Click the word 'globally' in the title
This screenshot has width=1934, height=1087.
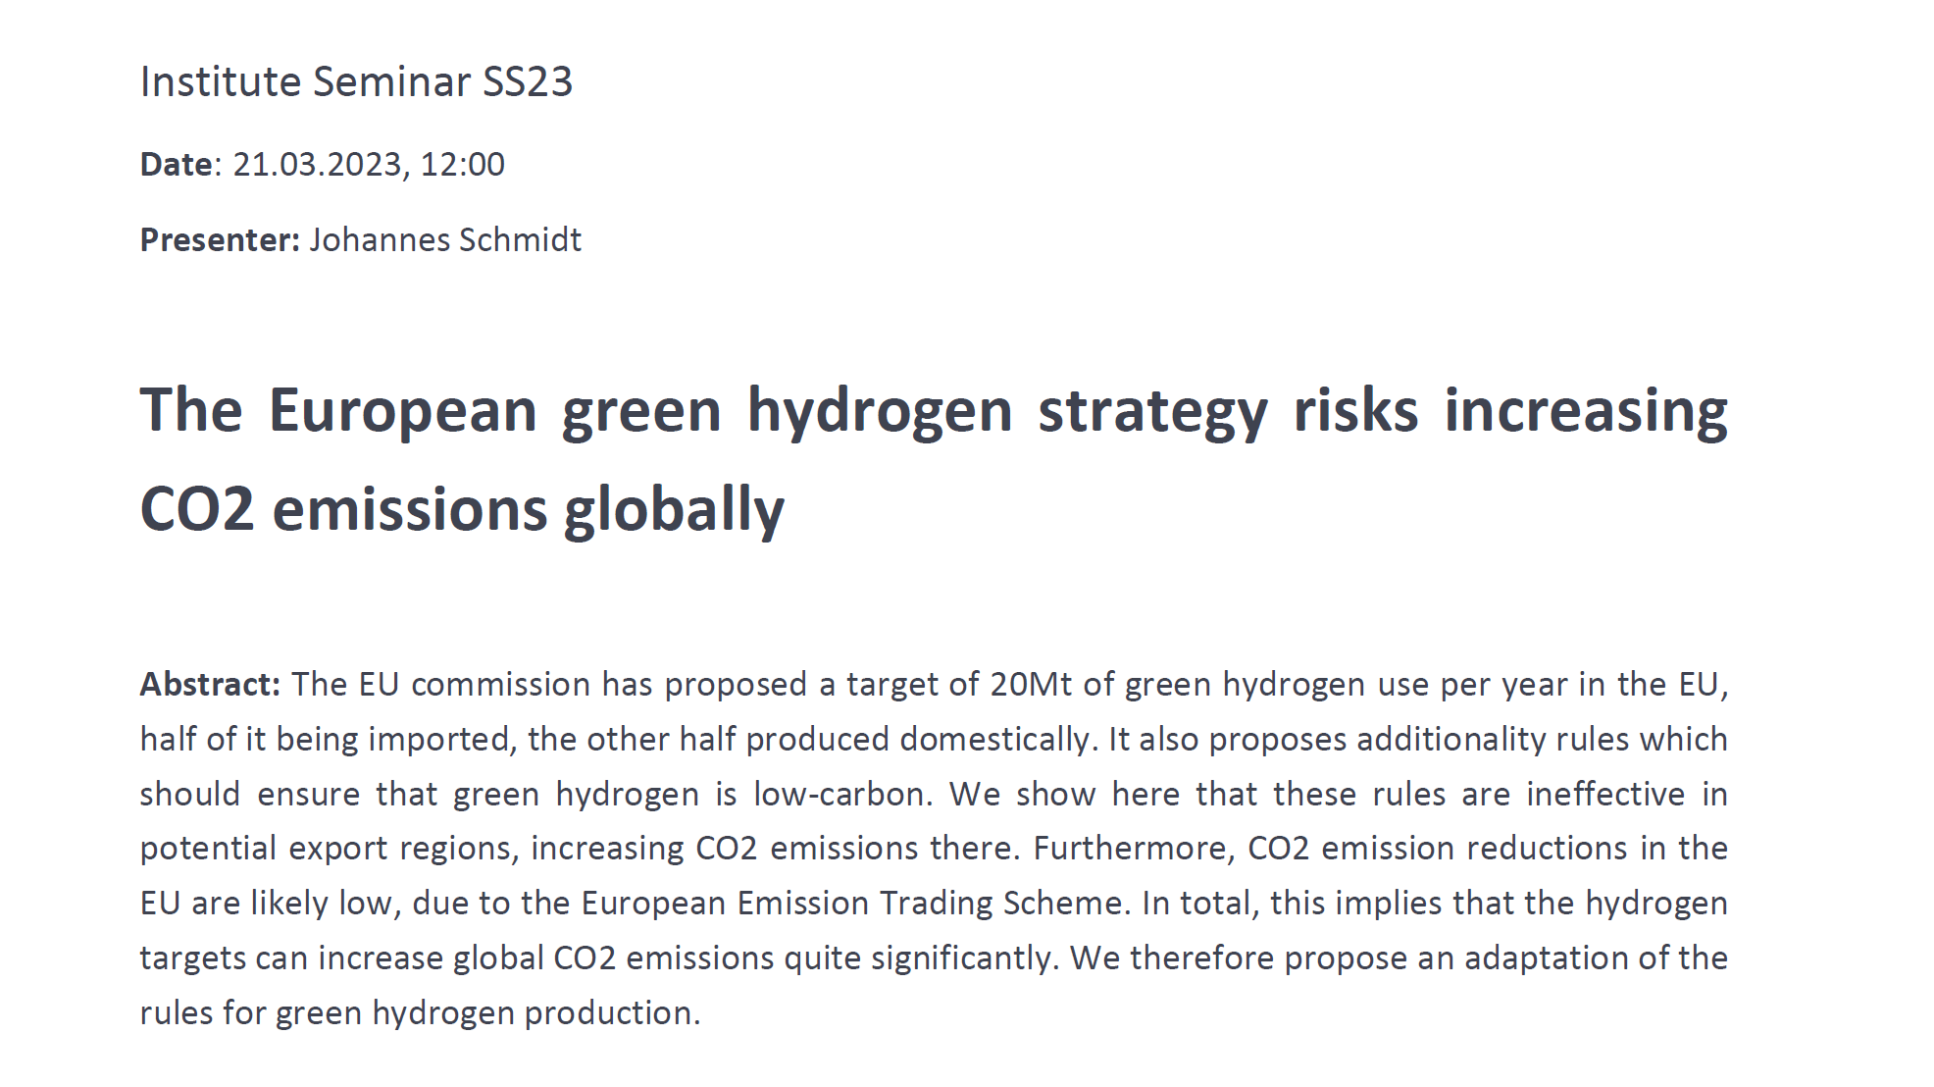[674, 510]
